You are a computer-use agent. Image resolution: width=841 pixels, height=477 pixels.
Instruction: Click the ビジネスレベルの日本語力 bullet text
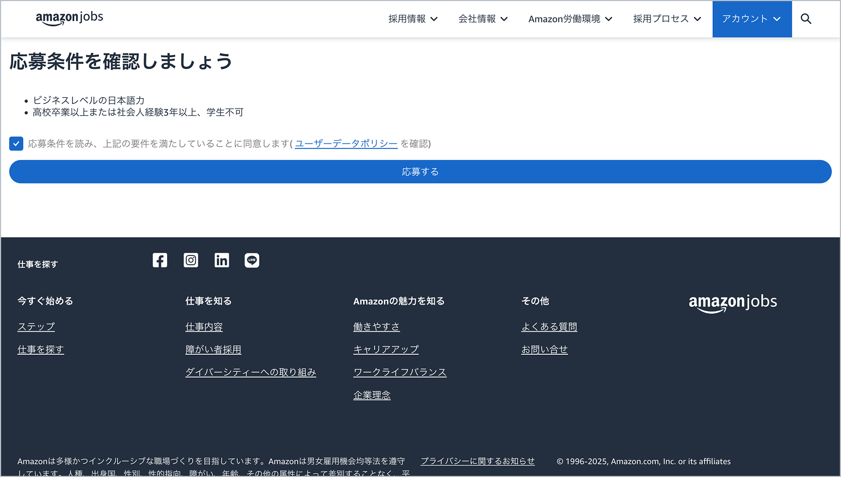(88, 100)
